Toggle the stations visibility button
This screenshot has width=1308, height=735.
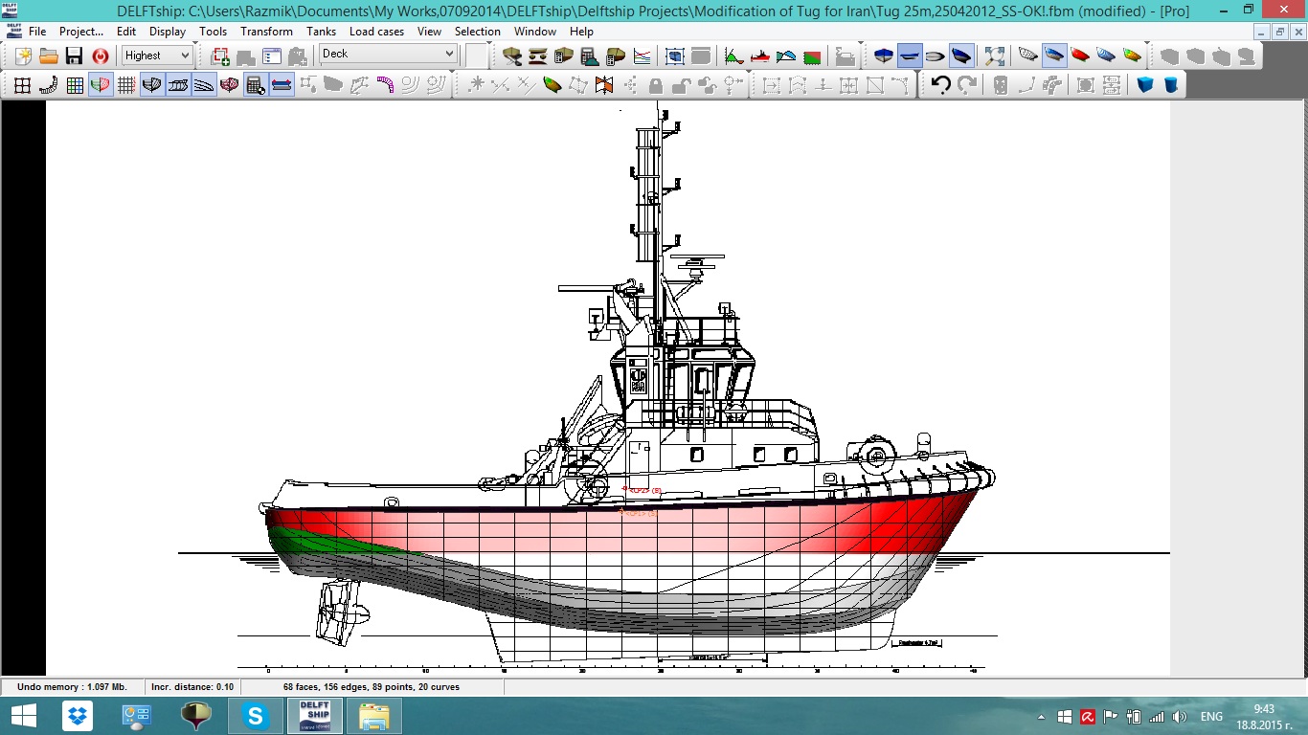click(151, 85)
